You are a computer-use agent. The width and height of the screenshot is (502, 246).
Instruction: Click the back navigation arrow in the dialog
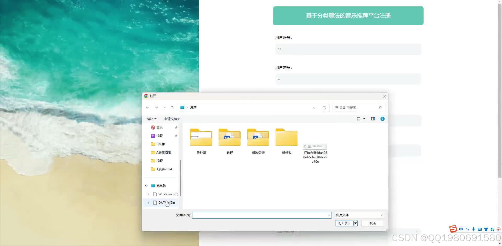(x=147, y=107)
